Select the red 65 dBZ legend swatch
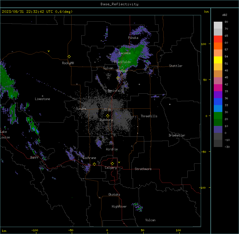This screenshot has width=239, height=234. pos(218,39)
